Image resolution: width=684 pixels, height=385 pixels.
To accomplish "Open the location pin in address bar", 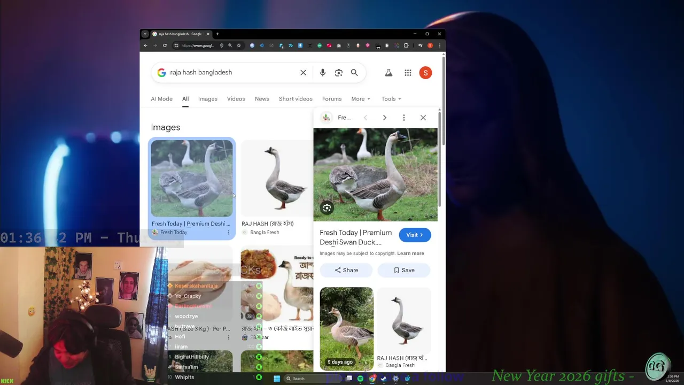I will click(222, 45).
